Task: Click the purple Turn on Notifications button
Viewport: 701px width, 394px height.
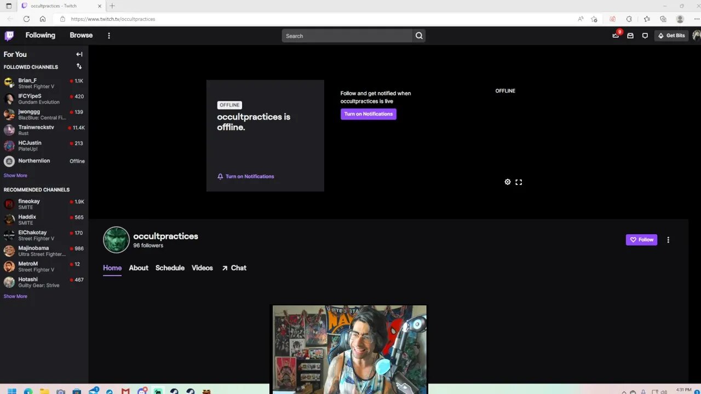Action: (369, 114)
